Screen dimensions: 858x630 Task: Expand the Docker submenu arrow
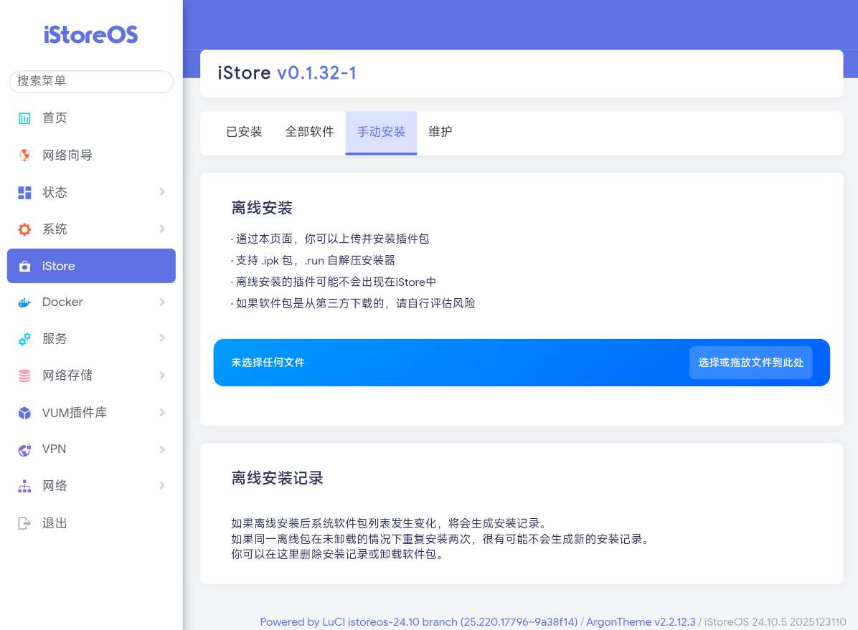point(162,302)
